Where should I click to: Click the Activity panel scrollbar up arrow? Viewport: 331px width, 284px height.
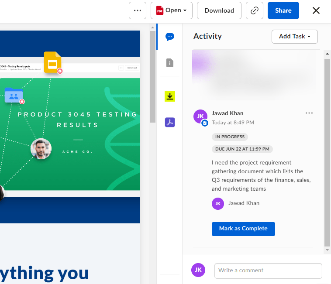pos(327,54)
